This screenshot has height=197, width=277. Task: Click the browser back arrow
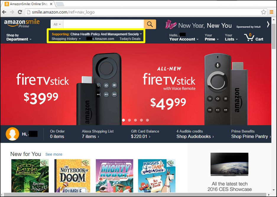4,12
